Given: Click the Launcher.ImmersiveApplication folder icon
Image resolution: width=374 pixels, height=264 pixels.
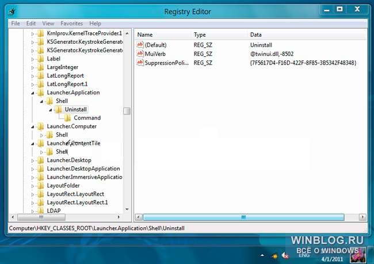Looking at the screenshot, I should pyautogui.click(x=41, y=177).
